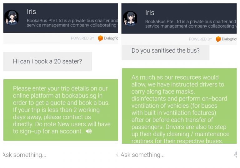Click BookaBus Pte Ltd description in right header

[x=191, y=24]
